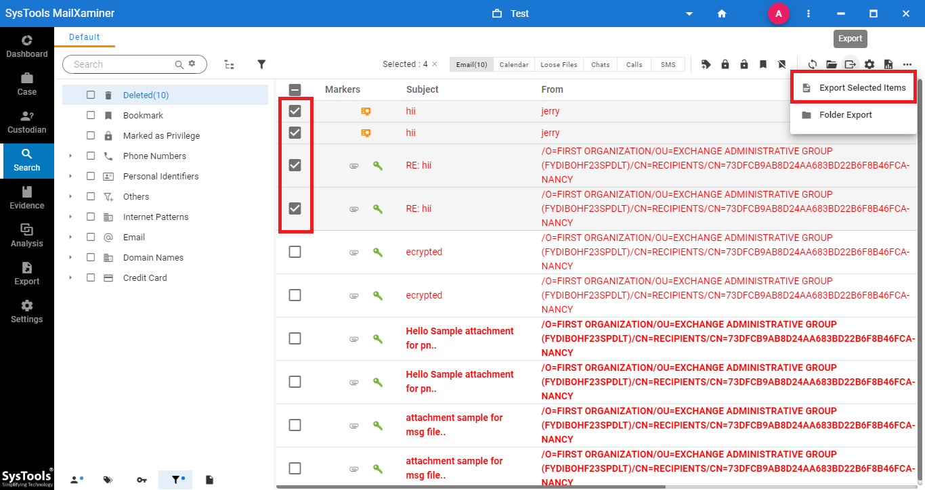Check the first 'ecrypted' email checkbox
Viewport: 925px width, 490px height.
(x=295, y=252)
